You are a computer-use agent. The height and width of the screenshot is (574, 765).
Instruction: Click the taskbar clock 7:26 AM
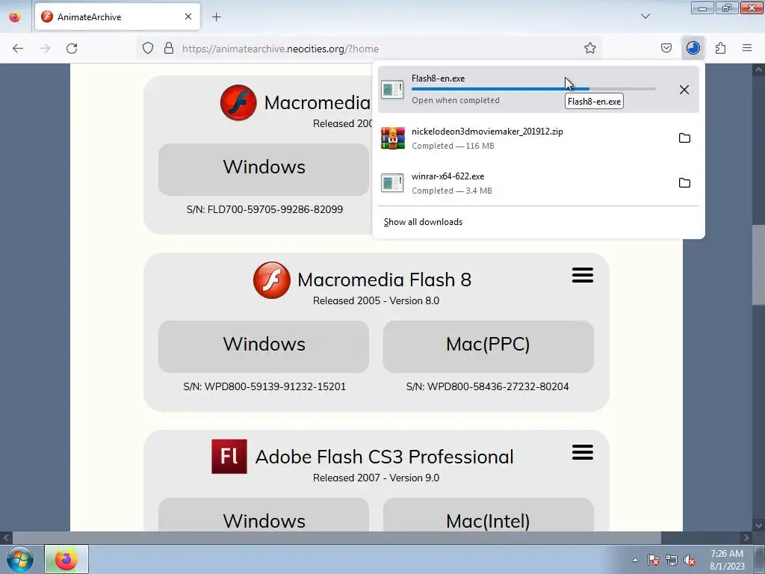pos(727,554)
